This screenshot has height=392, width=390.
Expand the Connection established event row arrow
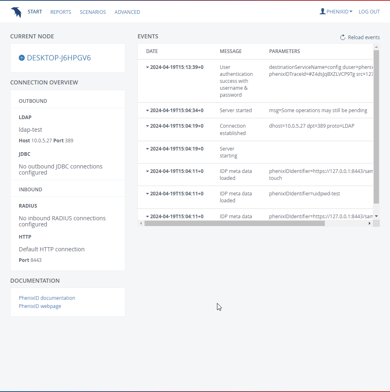coord(147,126)
